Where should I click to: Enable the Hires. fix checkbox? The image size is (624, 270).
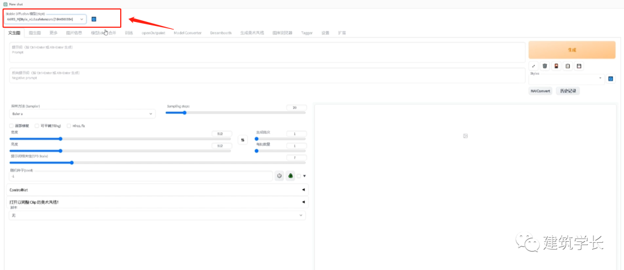69,125
